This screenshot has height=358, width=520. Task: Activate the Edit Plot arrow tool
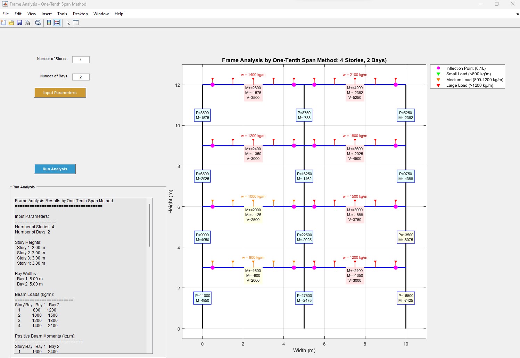68,23
